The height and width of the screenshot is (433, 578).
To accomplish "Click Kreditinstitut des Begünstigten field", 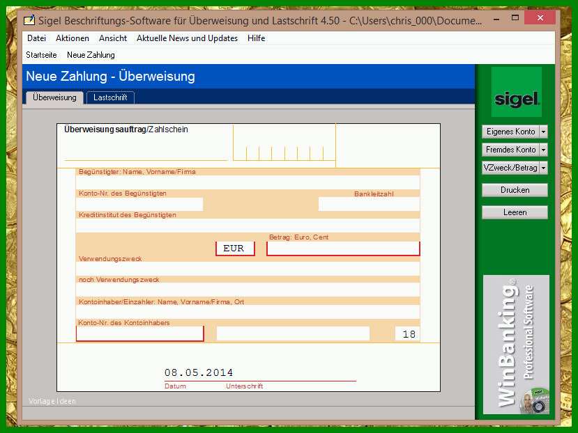I will pos(248,226).
